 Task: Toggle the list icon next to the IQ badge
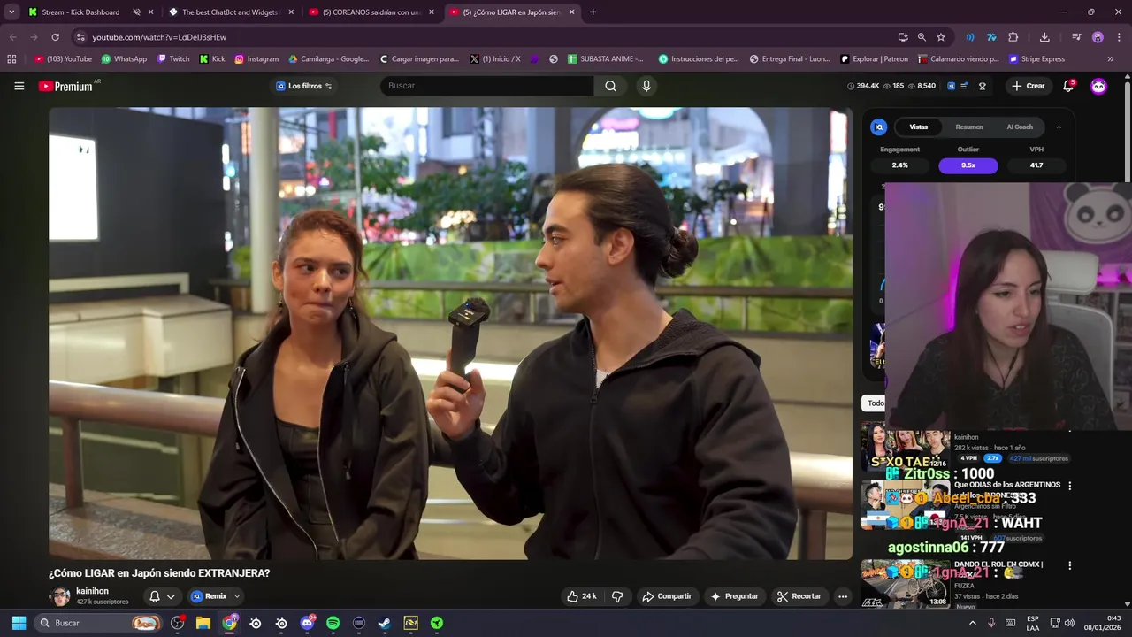pyautogui.click(x=964, y=86)
